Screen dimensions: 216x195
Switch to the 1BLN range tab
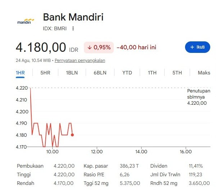(x=72, y=73)
